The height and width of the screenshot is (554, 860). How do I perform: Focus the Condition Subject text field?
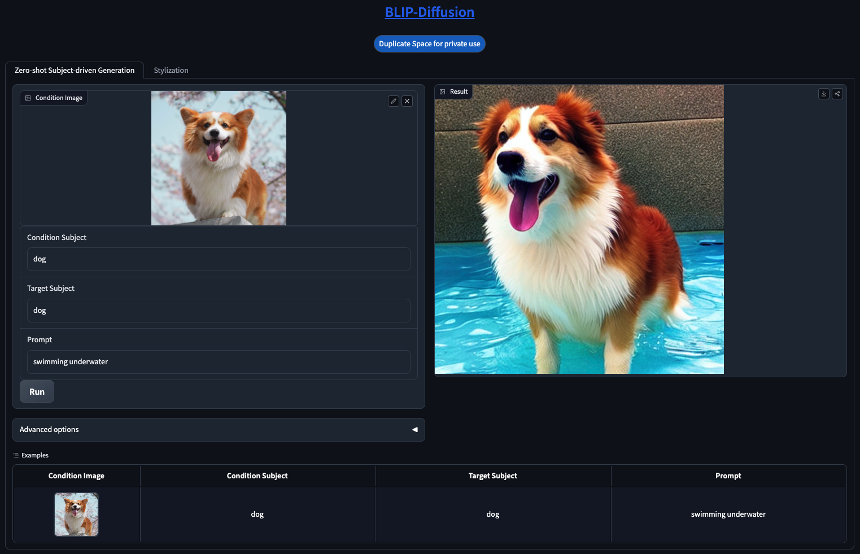point(219,259)
